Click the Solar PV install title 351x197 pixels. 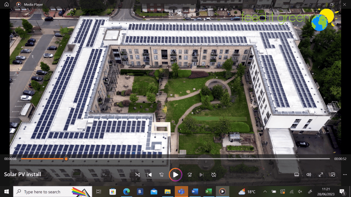click(x=22, y=175)
